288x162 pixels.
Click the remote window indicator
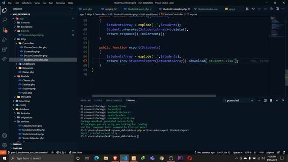coord(3,153)
